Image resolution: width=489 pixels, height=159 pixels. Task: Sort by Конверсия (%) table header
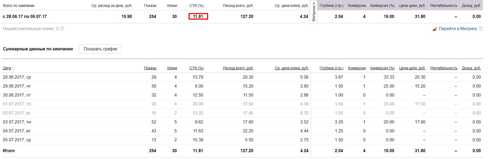click(382, 68)
